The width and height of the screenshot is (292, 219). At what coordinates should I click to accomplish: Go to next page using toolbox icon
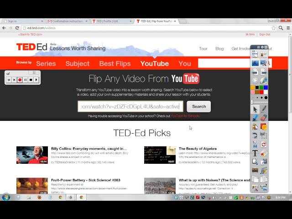[x=263, y=72]
